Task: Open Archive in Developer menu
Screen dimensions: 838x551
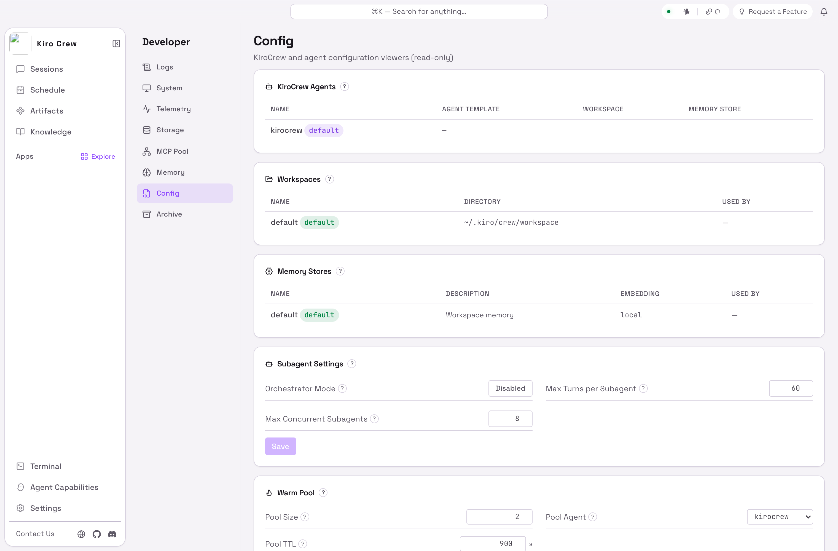Action: [185, 214]
